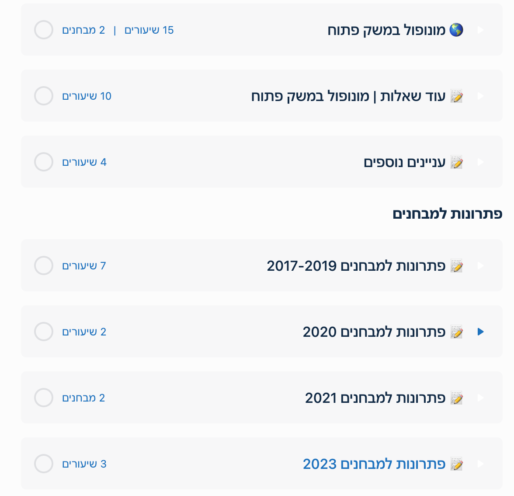The width and height of the screenshot is (514, 496).
Task: Click the memo icon beside עניינים נוספים
Action: click(456, 162)
